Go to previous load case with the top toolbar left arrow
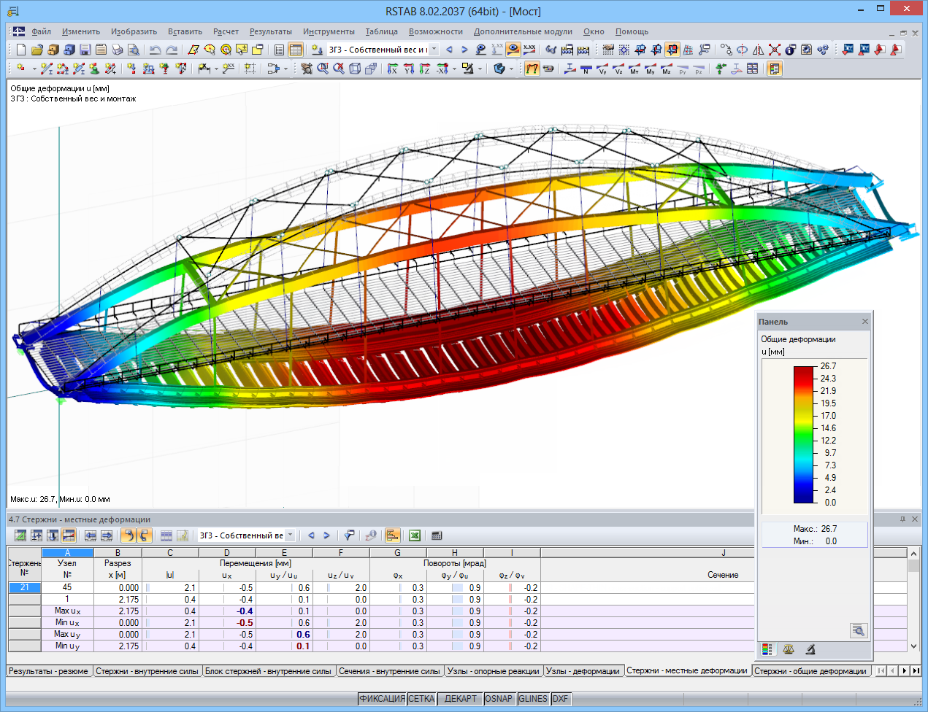This screenshot has height=712, width=928. click(x=449, y=50)
